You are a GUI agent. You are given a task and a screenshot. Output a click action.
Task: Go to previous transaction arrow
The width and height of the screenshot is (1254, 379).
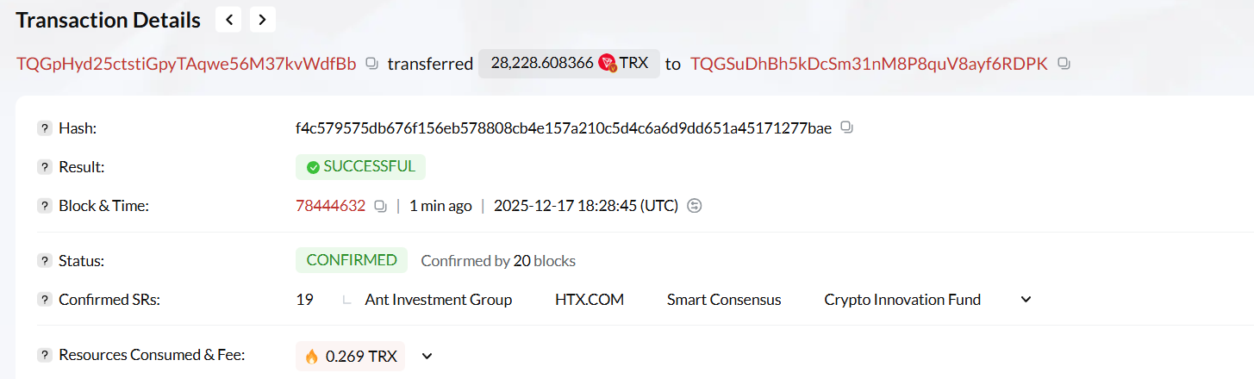coord(228,19)
